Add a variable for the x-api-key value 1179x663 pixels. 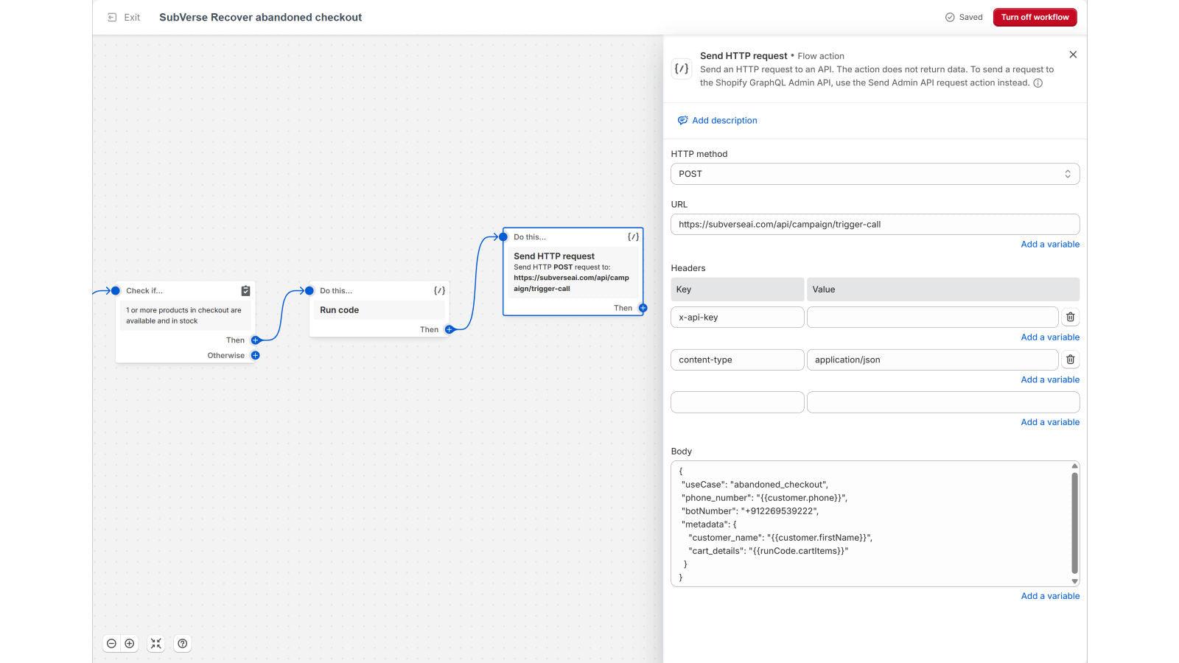coord(1050,337)
